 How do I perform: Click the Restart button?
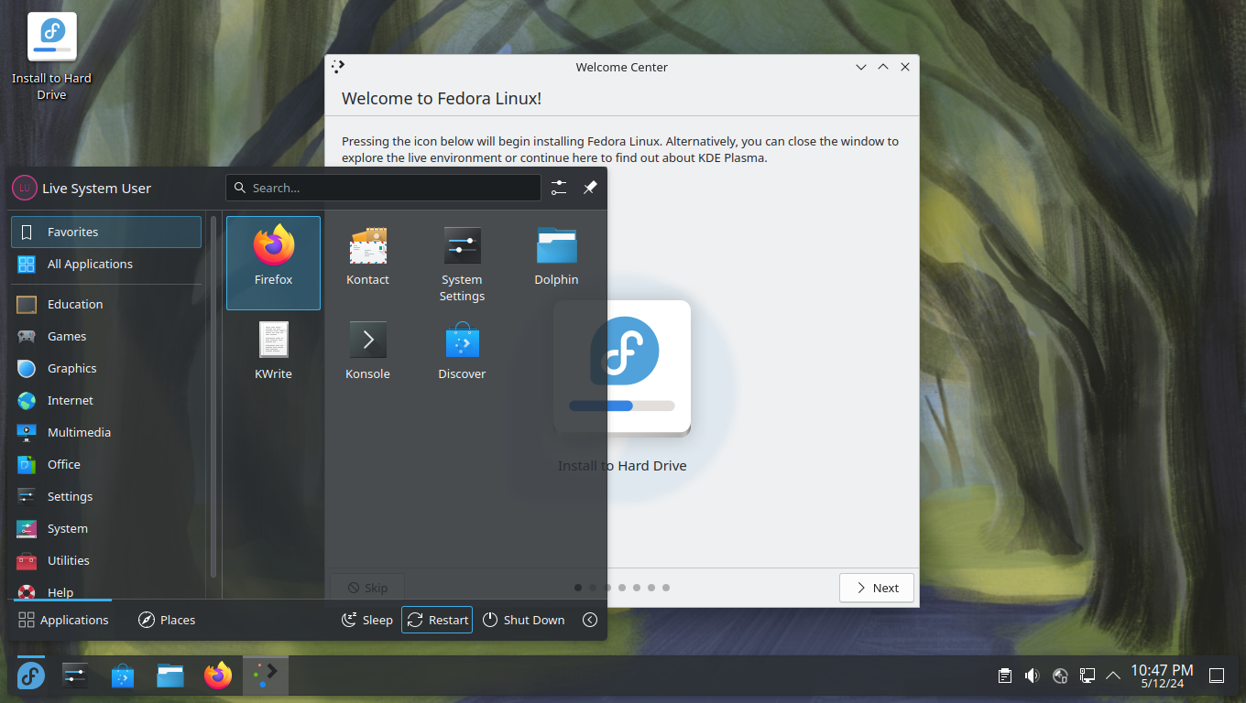tap(437, 620)
